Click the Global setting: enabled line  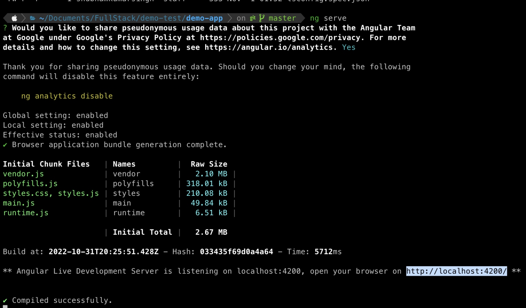pyautogui.click(x=55, y=116)
